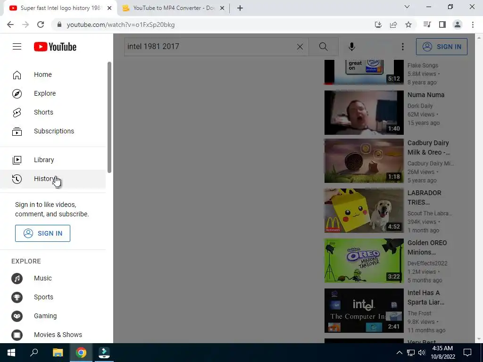The image size is (483, 362).
Task: Click the sidebar scrollbar handle
Action: (109, 117)
